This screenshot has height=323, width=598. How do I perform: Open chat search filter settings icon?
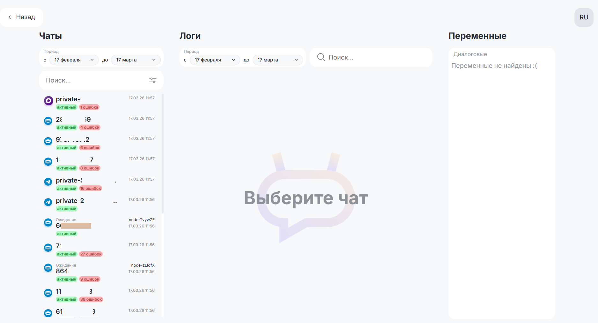153,80
